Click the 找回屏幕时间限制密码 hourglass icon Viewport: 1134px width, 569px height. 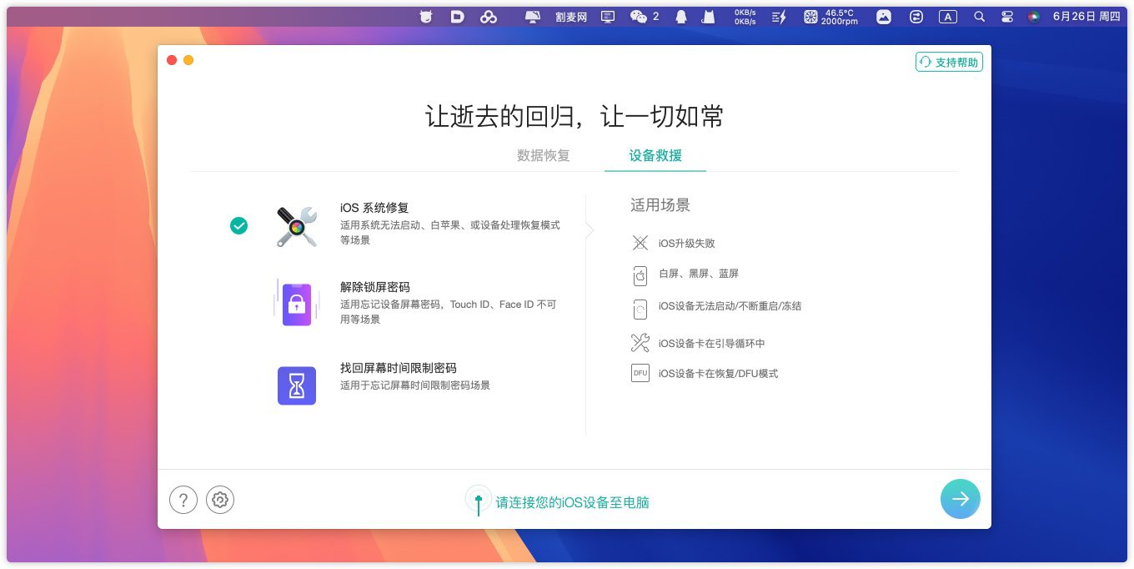(x=297, y=385)
